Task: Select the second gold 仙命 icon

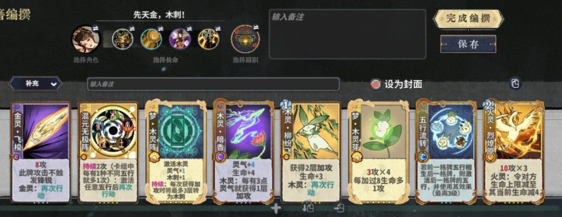Action: (151, 38)
